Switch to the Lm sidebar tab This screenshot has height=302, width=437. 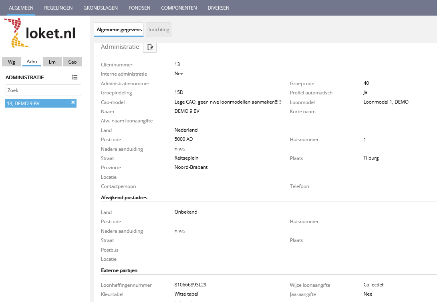click(52, 62)
